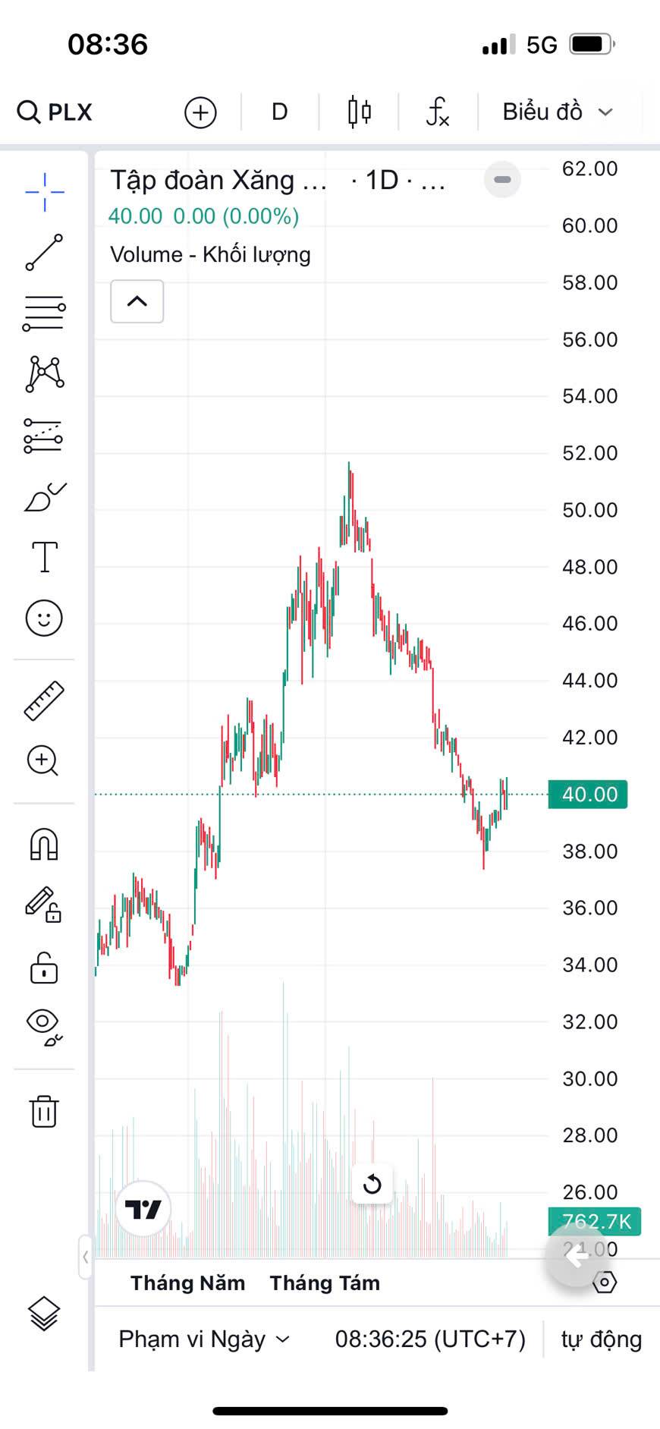Viewport: 660px width, 1429px height.
Task: Click the 08:36 status bar clock
Action: coord(108,44)
